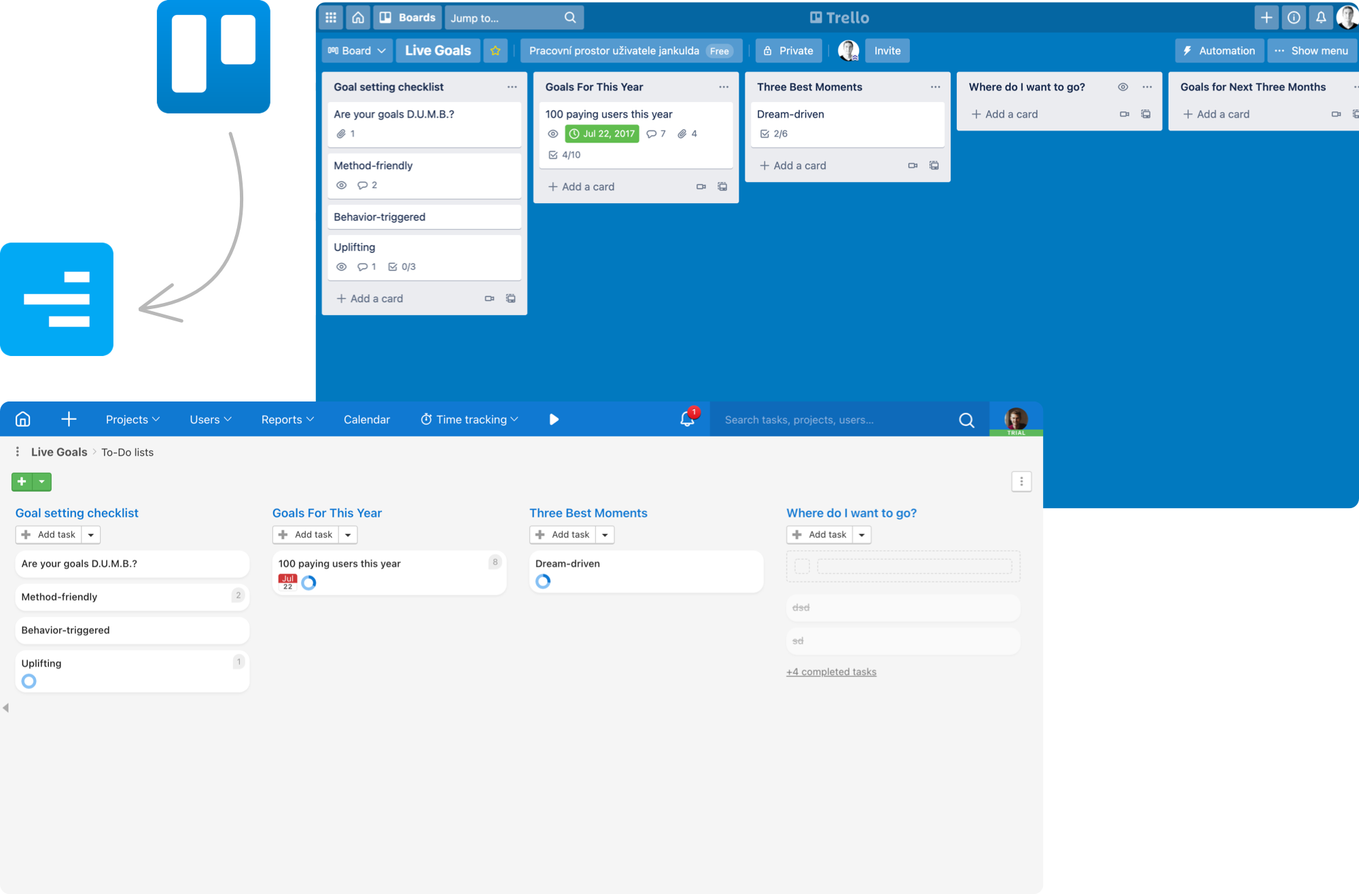Open dropdown arrow next to green plus
This screenshot has height=894, width=1359.
tap(42, 482)
